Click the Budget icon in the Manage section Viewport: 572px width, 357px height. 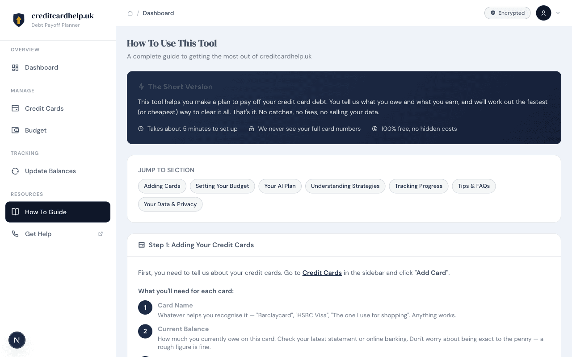tap(15, 130)
